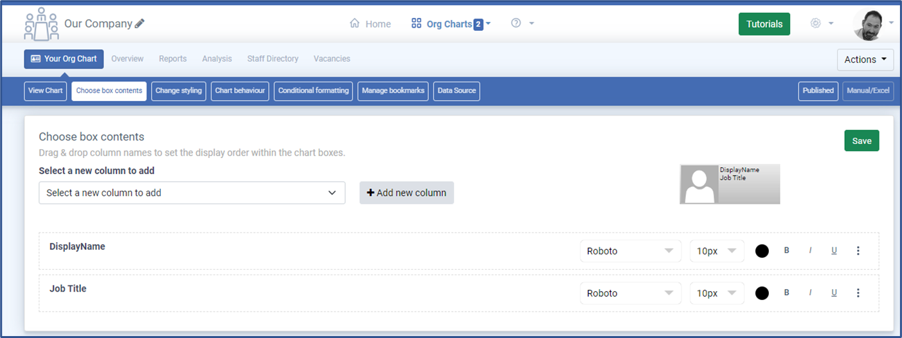
Task: Click the company logo icon
Action: [x=41, y=24]
